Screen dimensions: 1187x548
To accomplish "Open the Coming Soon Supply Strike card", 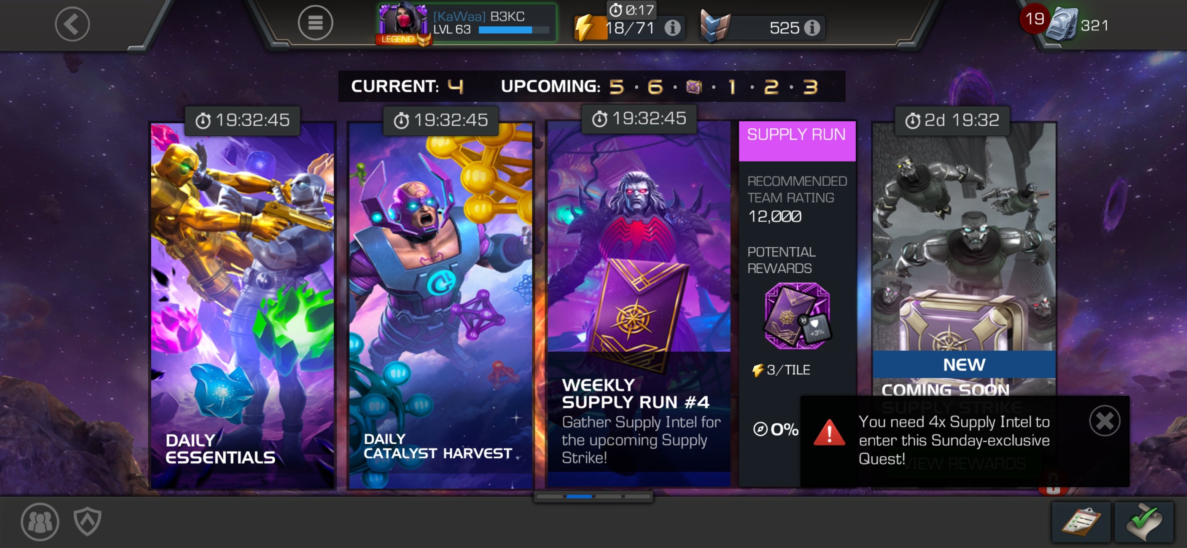I will pos(964,258).
